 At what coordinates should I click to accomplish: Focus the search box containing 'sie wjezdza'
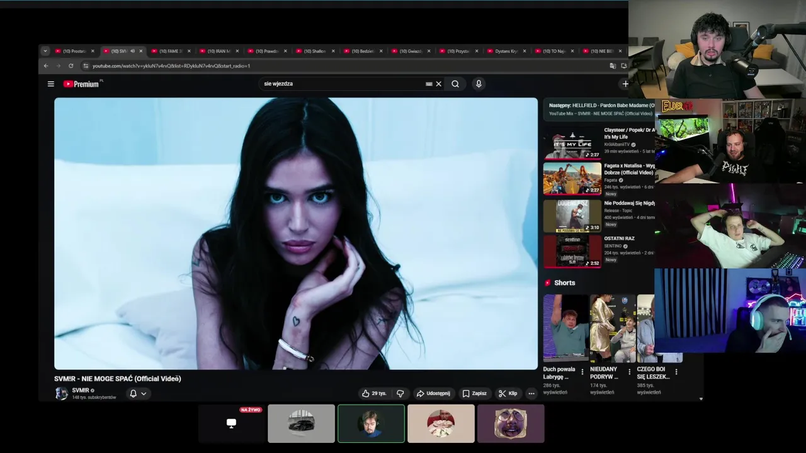pyautogui.click(x=343, y=84)
